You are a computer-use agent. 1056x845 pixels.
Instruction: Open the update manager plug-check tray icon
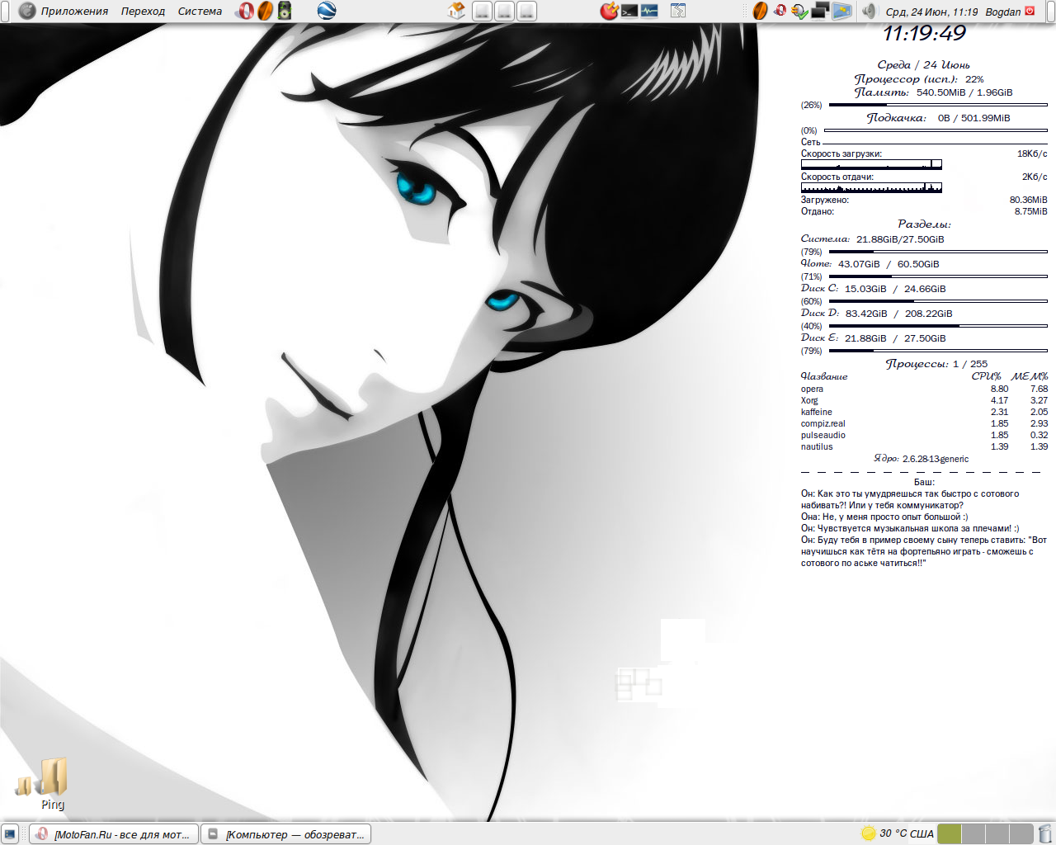pos(799,11)
